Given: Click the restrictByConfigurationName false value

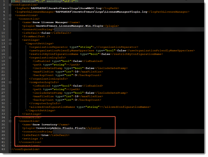Looking at the screenshot, I should [x=106, y=54].
